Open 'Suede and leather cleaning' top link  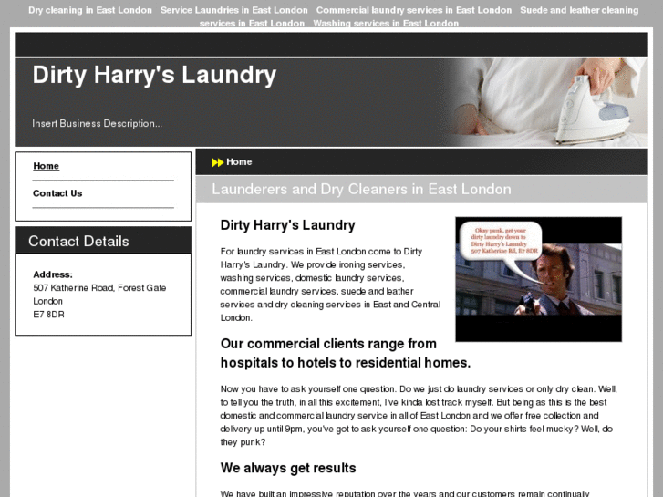pos(579,10)
